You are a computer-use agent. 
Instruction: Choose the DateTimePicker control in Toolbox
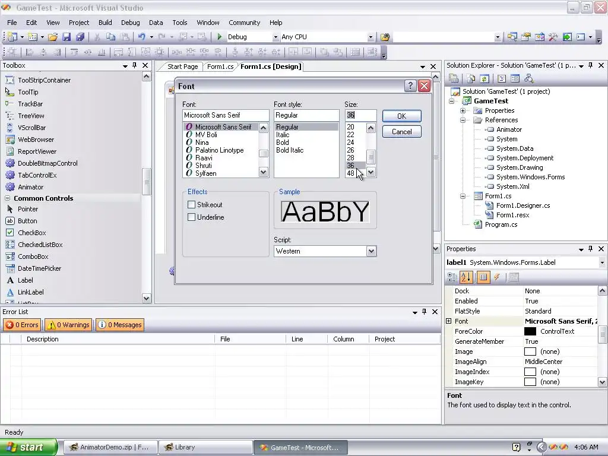39,268
